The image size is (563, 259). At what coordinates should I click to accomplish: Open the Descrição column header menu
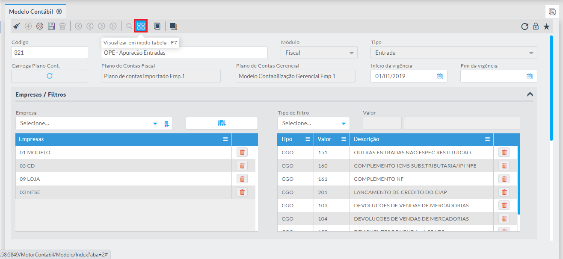point(487,139)
